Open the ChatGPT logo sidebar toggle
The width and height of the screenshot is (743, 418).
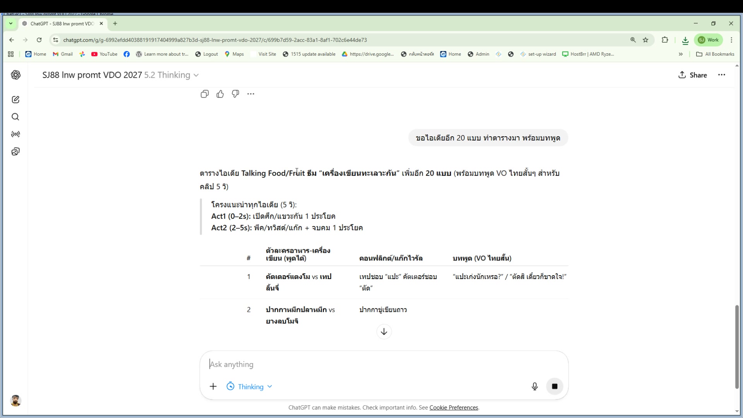click(15, 75)
